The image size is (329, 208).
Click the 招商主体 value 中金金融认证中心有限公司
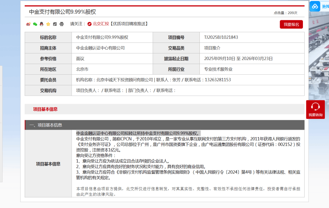tap(100, 48)
